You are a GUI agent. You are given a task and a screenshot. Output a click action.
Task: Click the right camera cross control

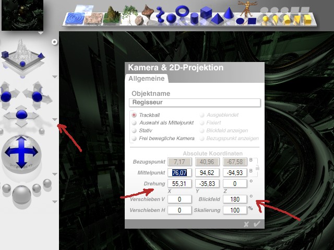(37, 96)
